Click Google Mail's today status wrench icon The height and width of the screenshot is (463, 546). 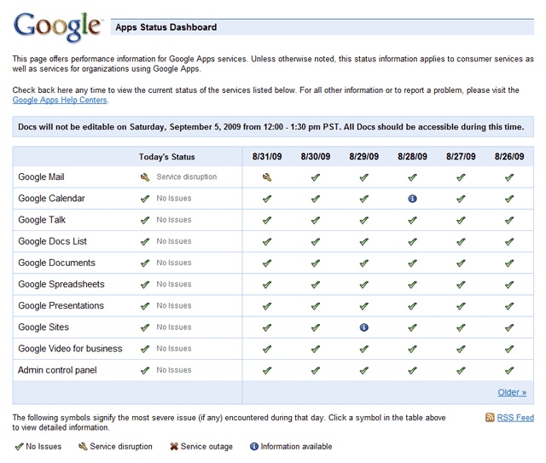[x=145, y=177]
